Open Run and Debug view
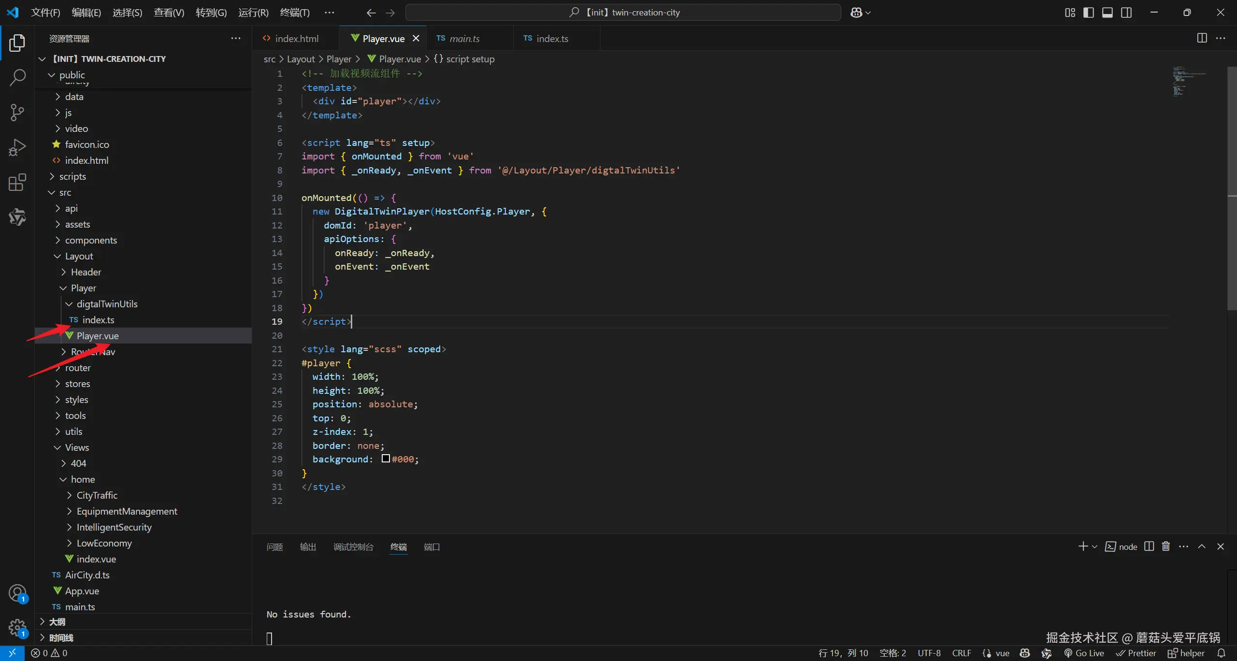Image resolution: width=1237 pixels, height=661 pixels. coord(17,147)
